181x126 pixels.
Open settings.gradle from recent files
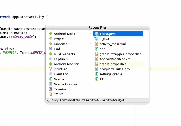(x=108, y=74)
